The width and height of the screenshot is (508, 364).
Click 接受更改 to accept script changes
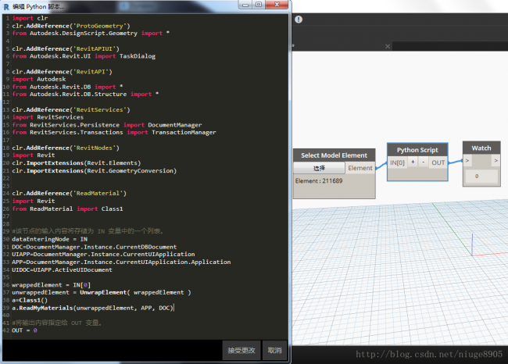click(x=241, y=351)
